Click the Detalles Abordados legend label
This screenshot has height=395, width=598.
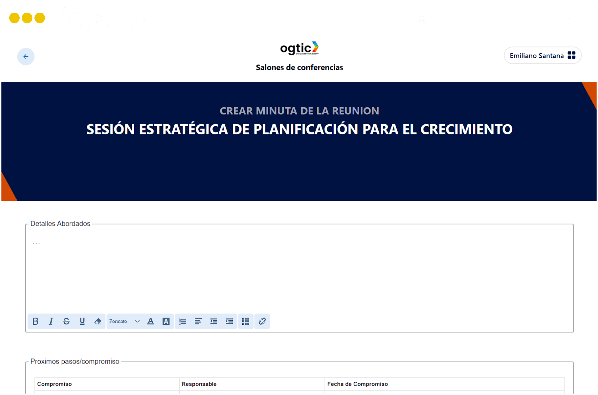[60, 224]
